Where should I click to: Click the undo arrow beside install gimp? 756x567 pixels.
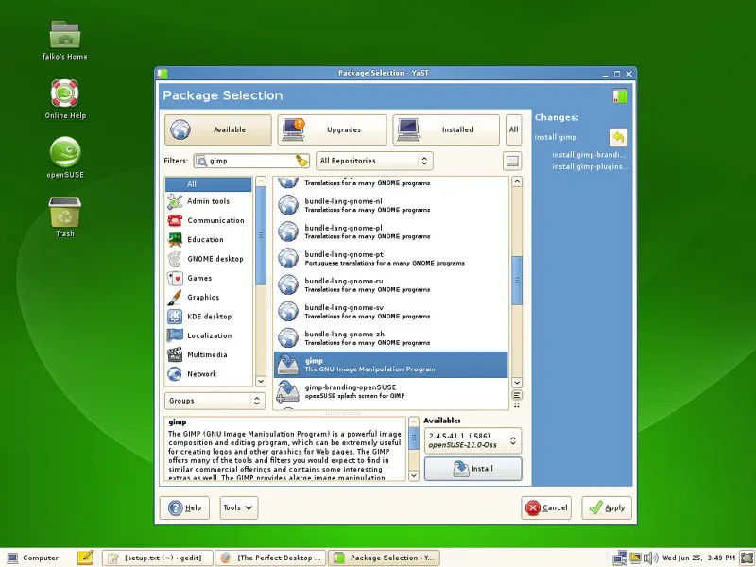(618, 137)
